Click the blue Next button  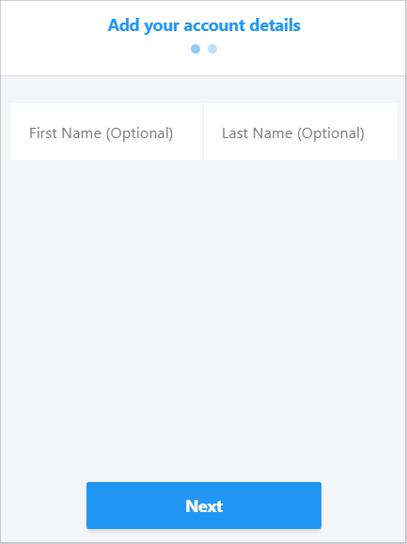click(x=204, y=505)
